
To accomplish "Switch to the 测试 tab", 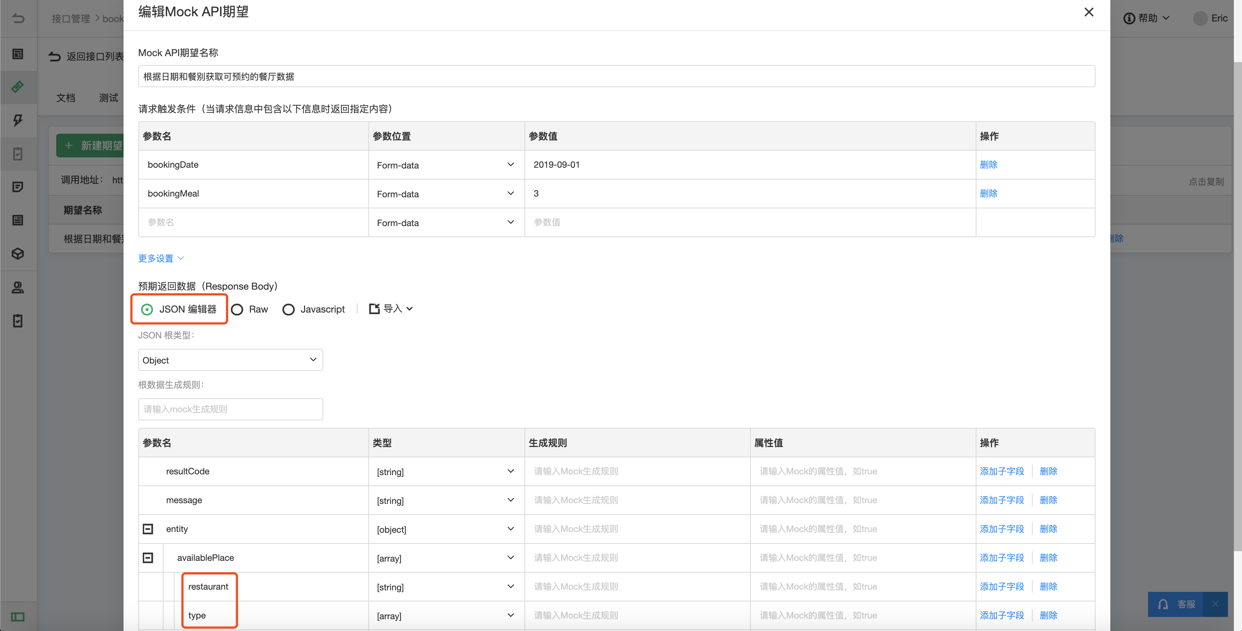I will pos(108,98).
